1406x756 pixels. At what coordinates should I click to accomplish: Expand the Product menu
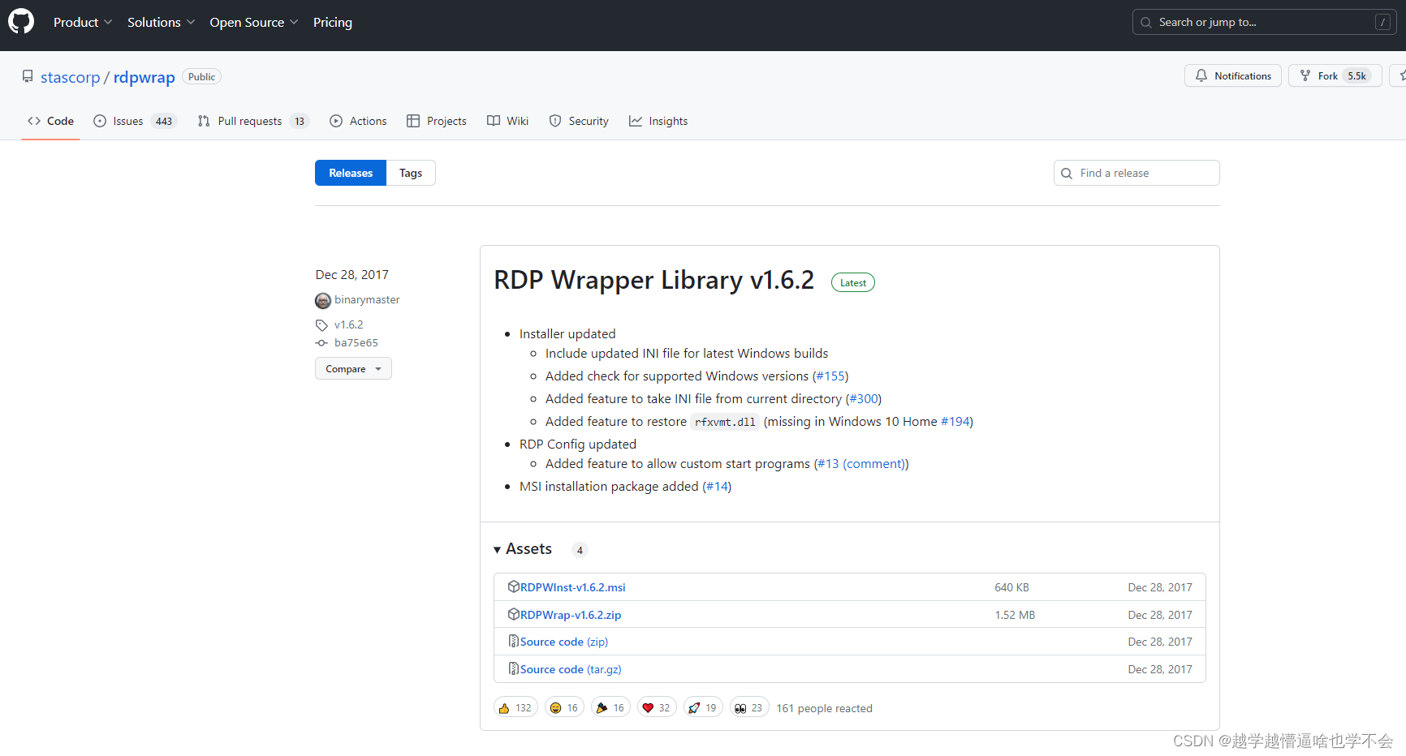click(x=83, y=23)
